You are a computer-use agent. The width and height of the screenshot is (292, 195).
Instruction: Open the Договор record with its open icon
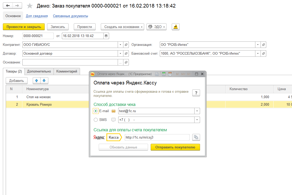(x=126, y=54)
